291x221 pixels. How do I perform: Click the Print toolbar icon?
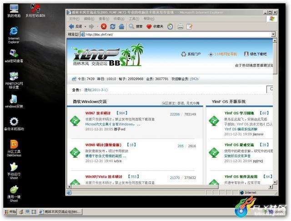(181, 26)
